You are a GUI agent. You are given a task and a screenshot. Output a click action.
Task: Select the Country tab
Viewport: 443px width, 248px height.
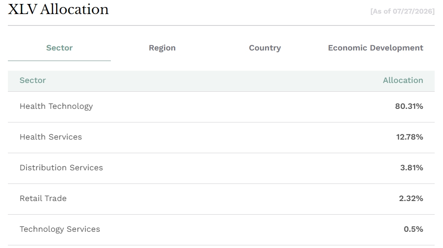[x=265, y=48]
